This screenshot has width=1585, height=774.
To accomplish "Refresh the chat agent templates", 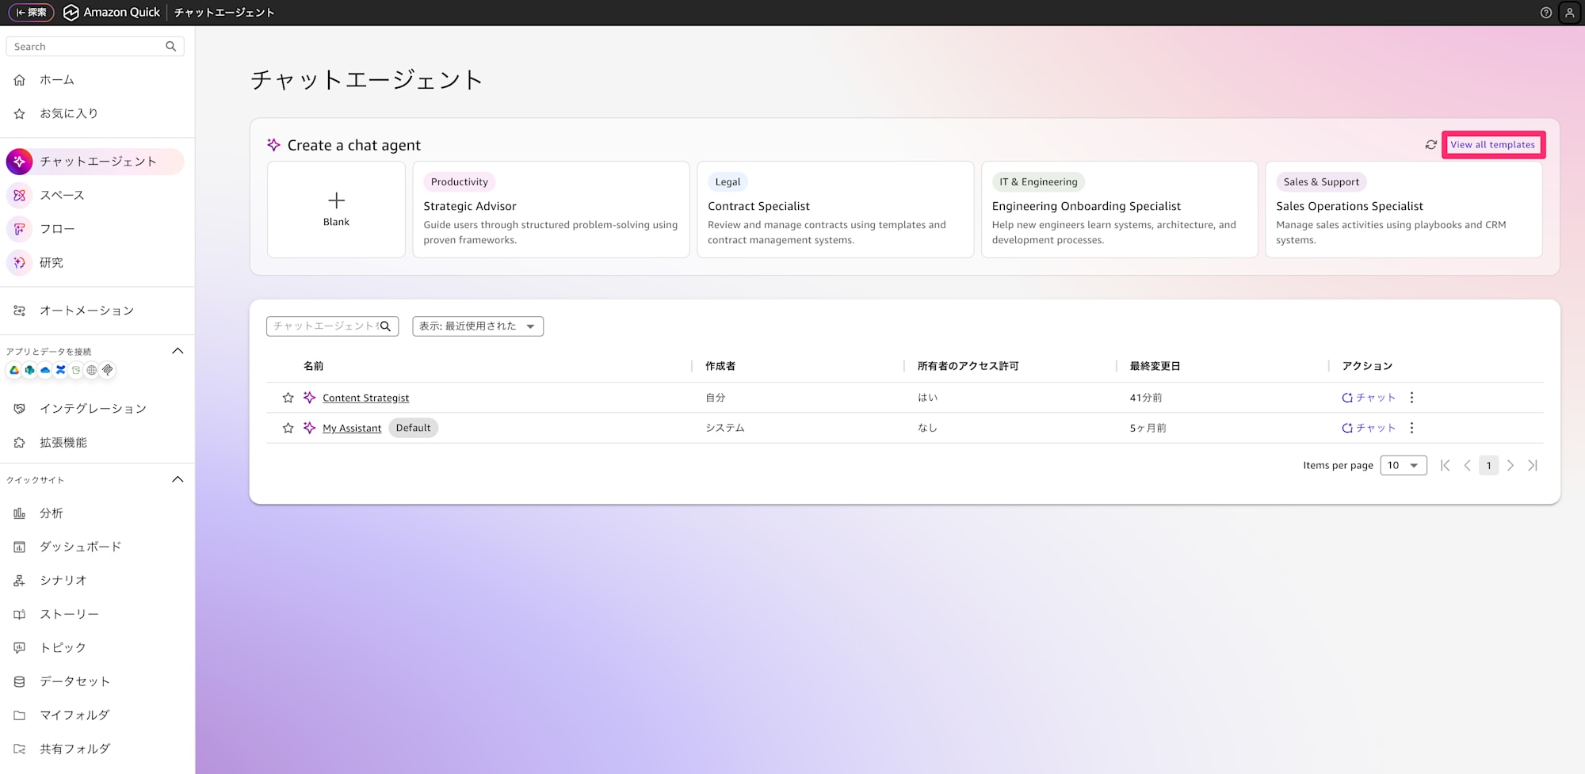I will [x=1430, y=145].
